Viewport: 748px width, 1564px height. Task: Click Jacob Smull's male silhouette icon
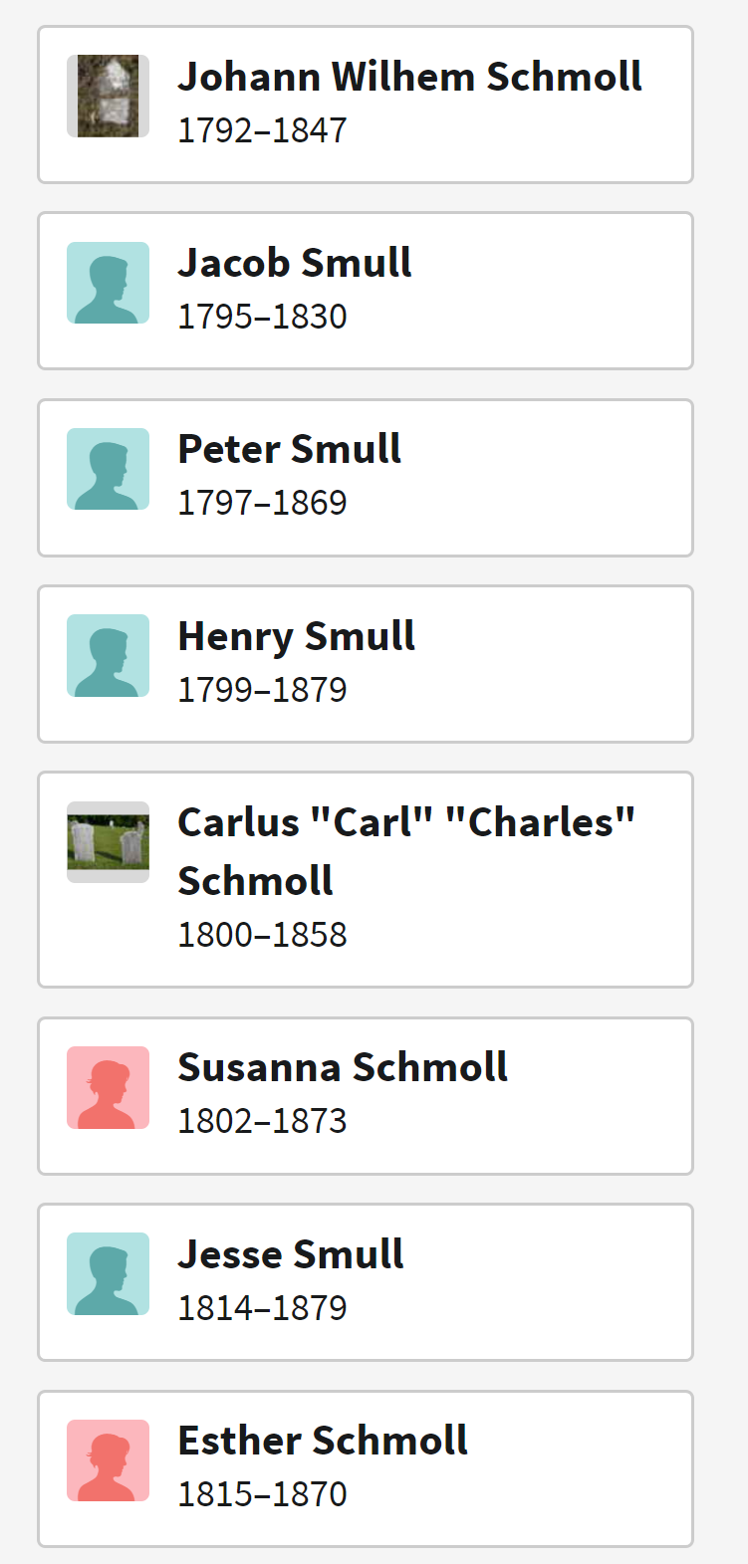tap(108, 283)
